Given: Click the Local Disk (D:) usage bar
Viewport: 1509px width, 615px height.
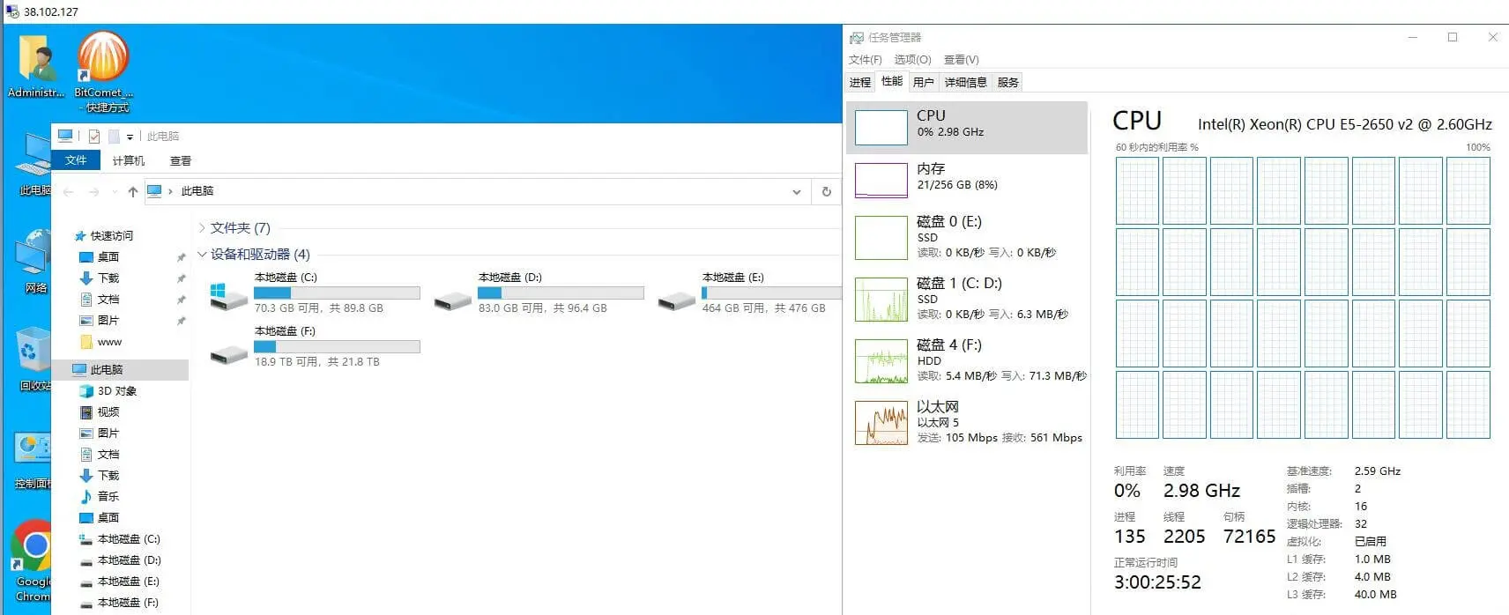Looking at the screenshot, I should [561, 293].
